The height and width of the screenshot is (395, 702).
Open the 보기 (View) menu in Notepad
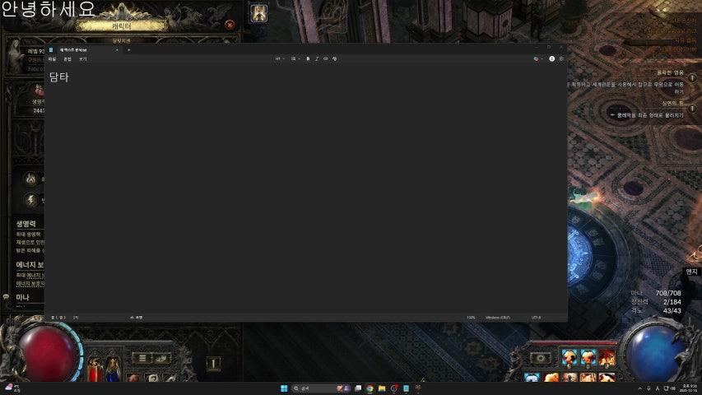pos(83,59)
